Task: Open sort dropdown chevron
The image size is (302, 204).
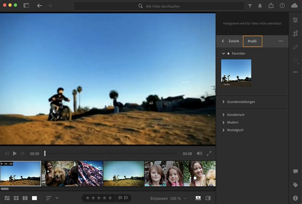Action: tap(57, 198)
